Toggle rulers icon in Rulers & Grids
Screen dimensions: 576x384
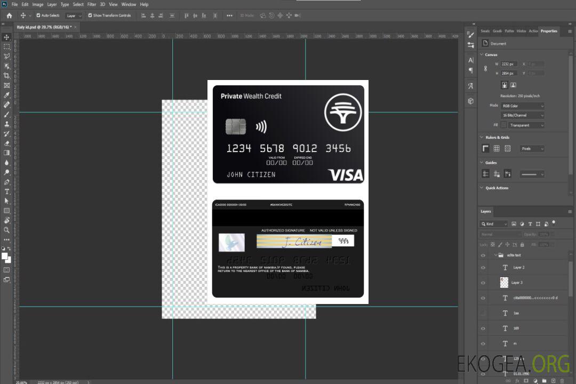(x=485, y=149)
